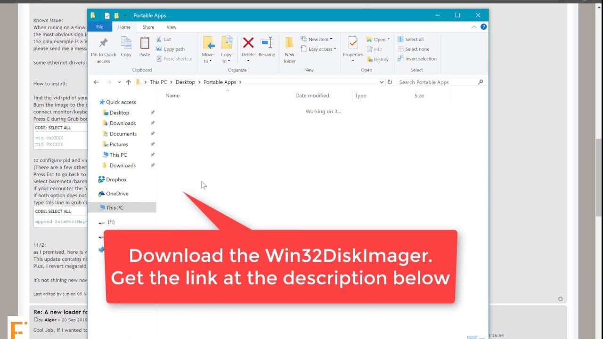Open Recent locations dropdown arrow

120,82
